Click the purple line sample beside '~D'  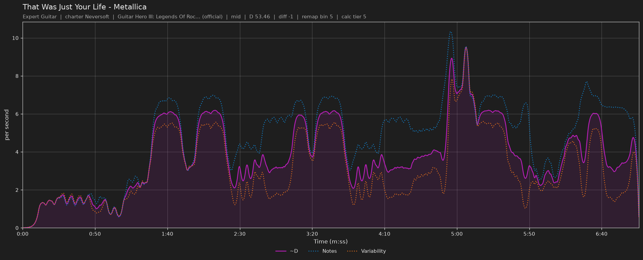coord(281,251)
